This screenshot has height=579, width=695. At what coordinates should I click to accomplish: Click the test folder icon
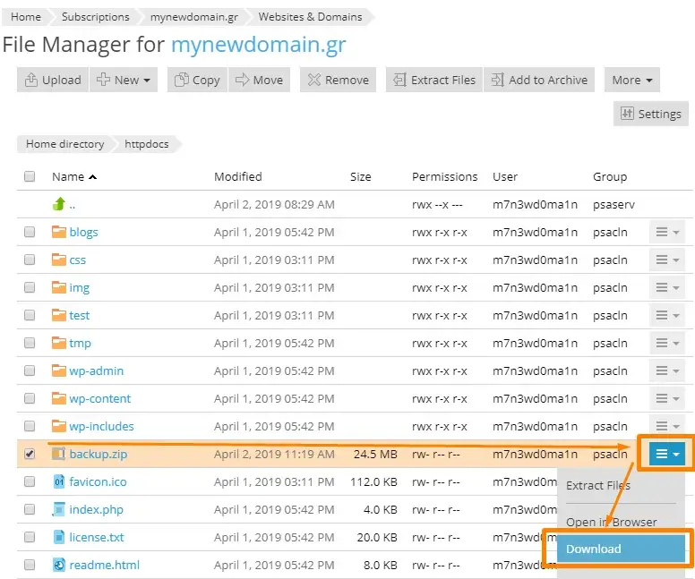59,315
